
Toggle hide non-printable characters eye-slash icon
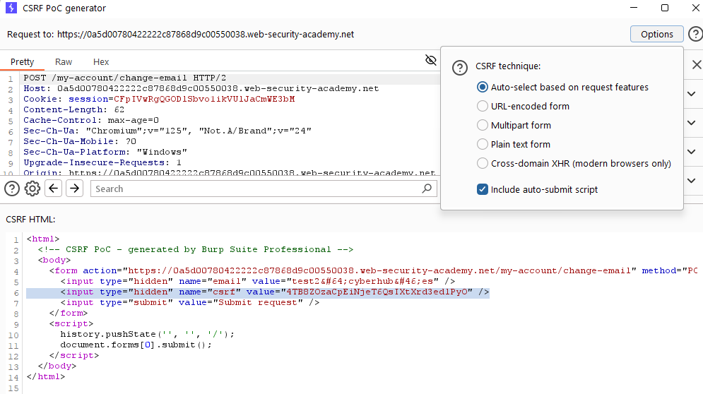point(431,60)
